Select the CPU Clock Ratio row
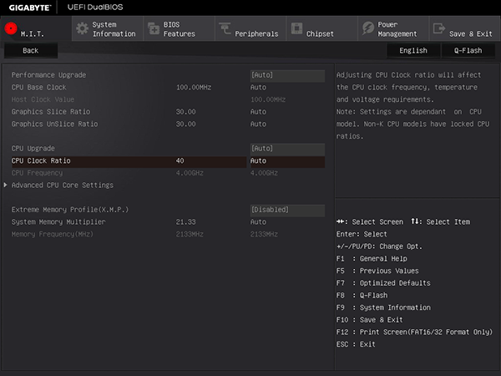 [x=42, y=160]
